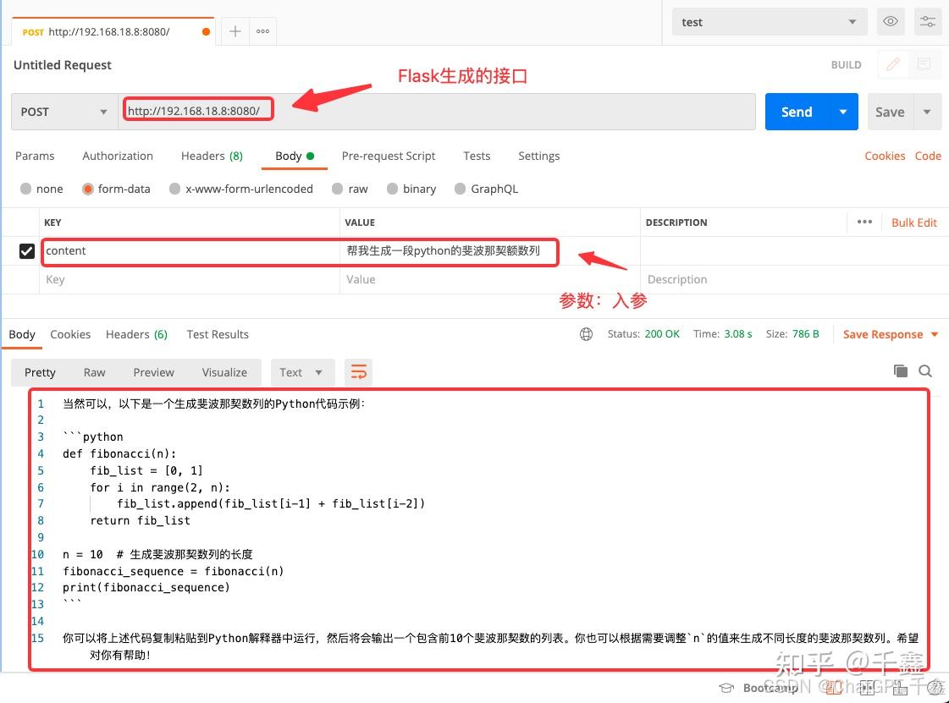Click the pencil edit icon beside BUILD
This screenshot has height=703, width=949.
(x=893, y=64)
